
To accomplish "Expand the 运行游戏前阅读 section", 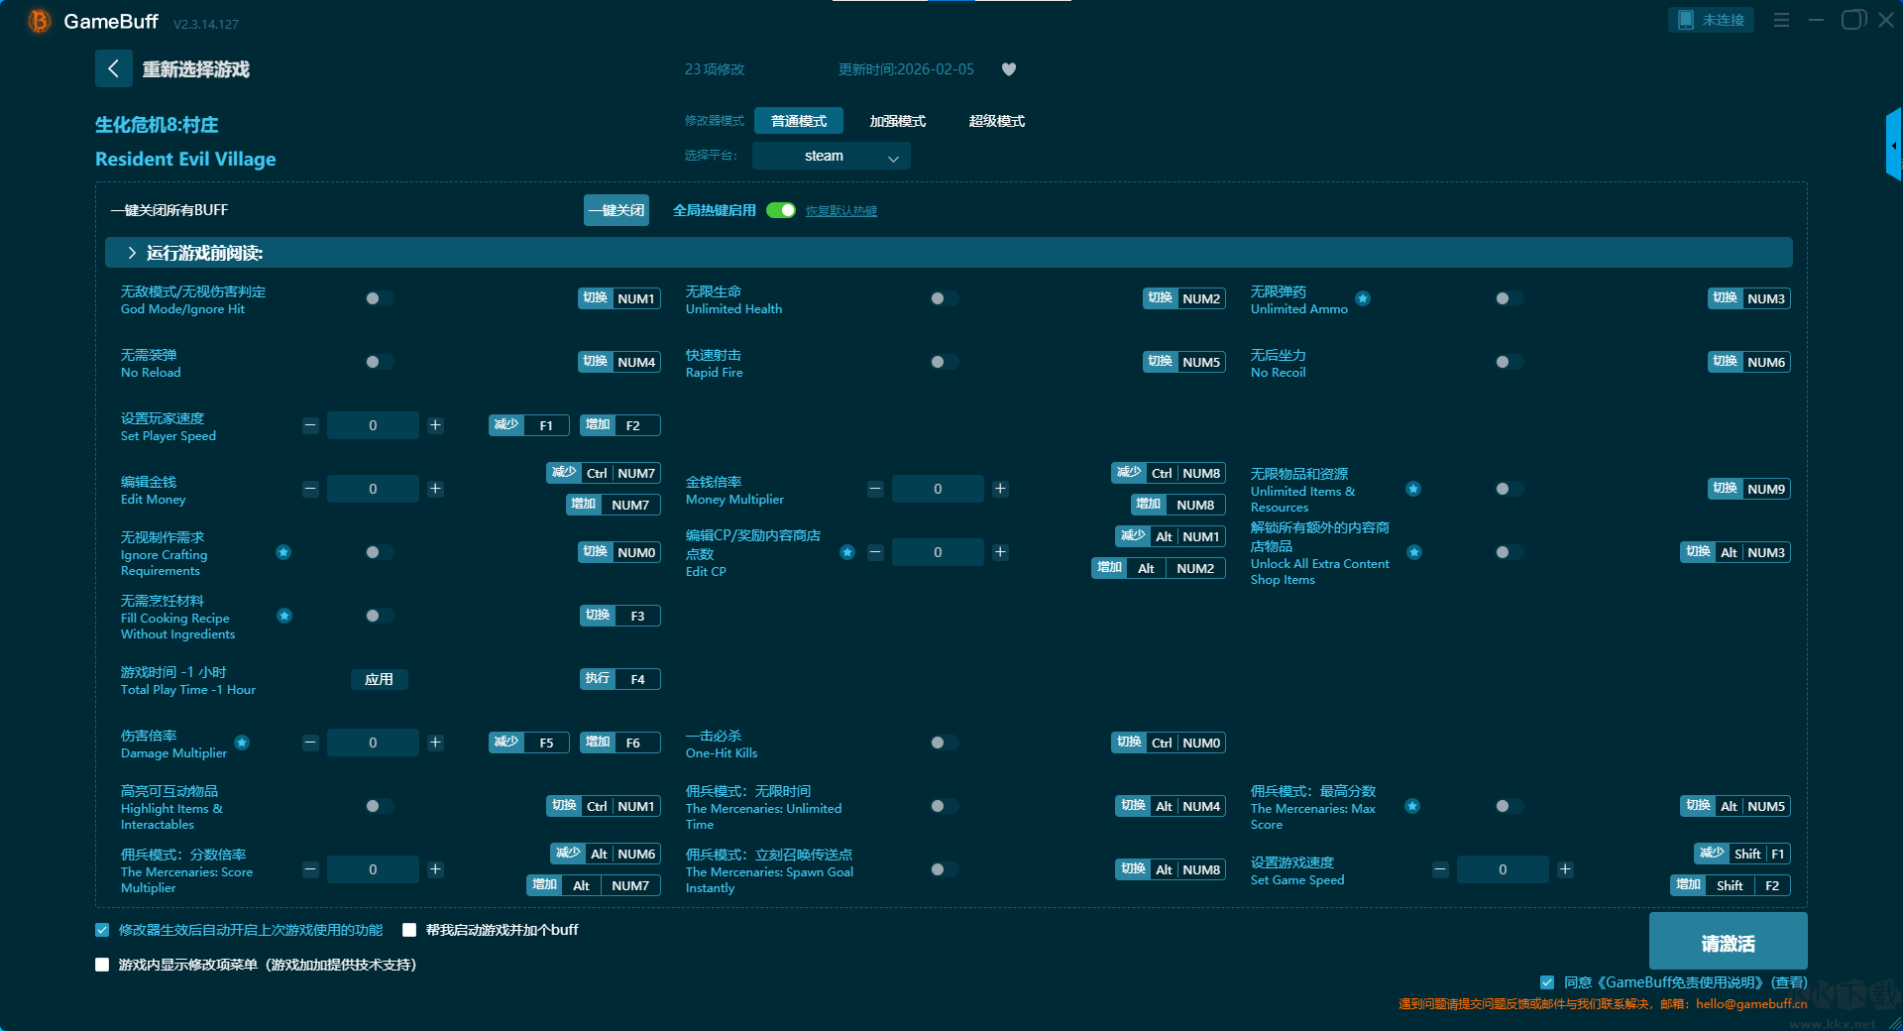I will [132, 253].
